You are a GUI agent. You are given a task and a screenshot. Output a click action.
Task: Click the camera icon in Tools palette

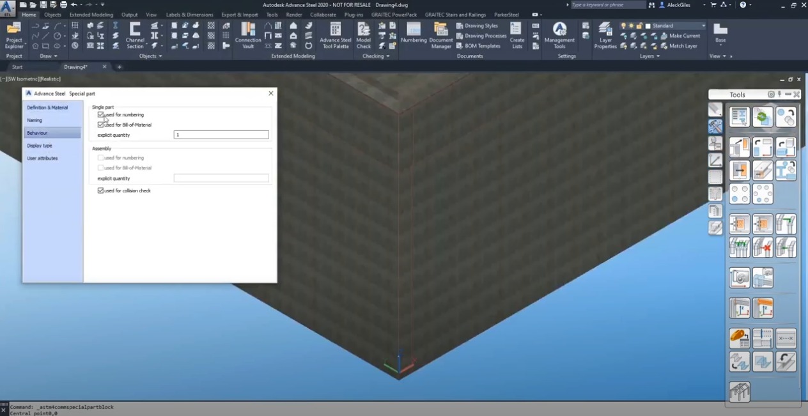(x=740, y=278)
